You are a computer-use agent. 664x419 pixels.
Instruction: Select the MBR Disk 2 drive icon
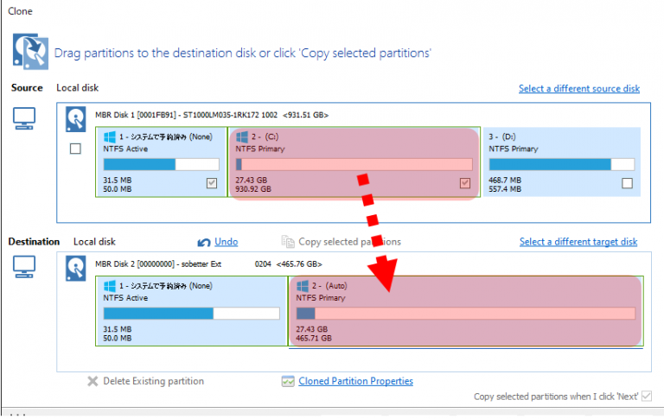click(76, 269)
